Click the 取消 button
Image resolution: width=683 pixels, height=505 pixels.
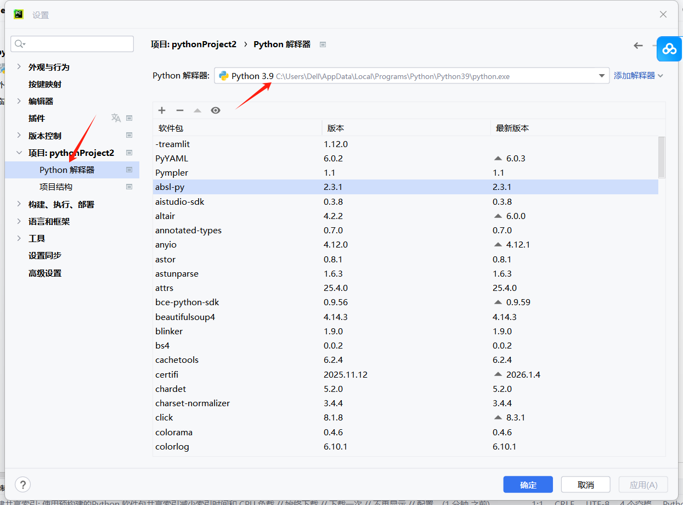coord(585,485)
